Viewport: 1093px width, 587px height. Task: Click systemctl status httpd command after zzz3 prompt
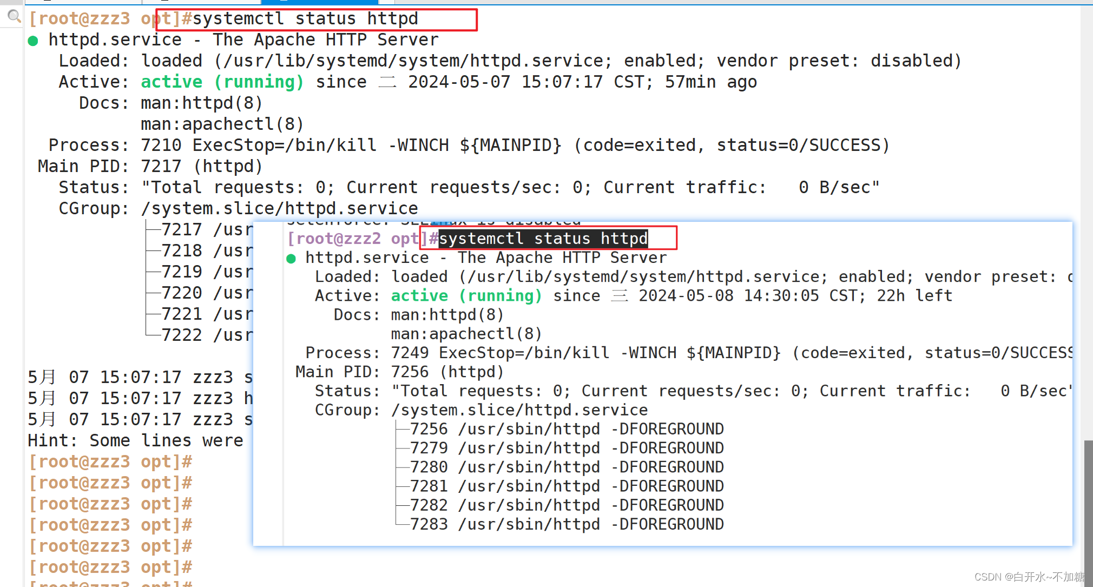click(x=305, y=19)
